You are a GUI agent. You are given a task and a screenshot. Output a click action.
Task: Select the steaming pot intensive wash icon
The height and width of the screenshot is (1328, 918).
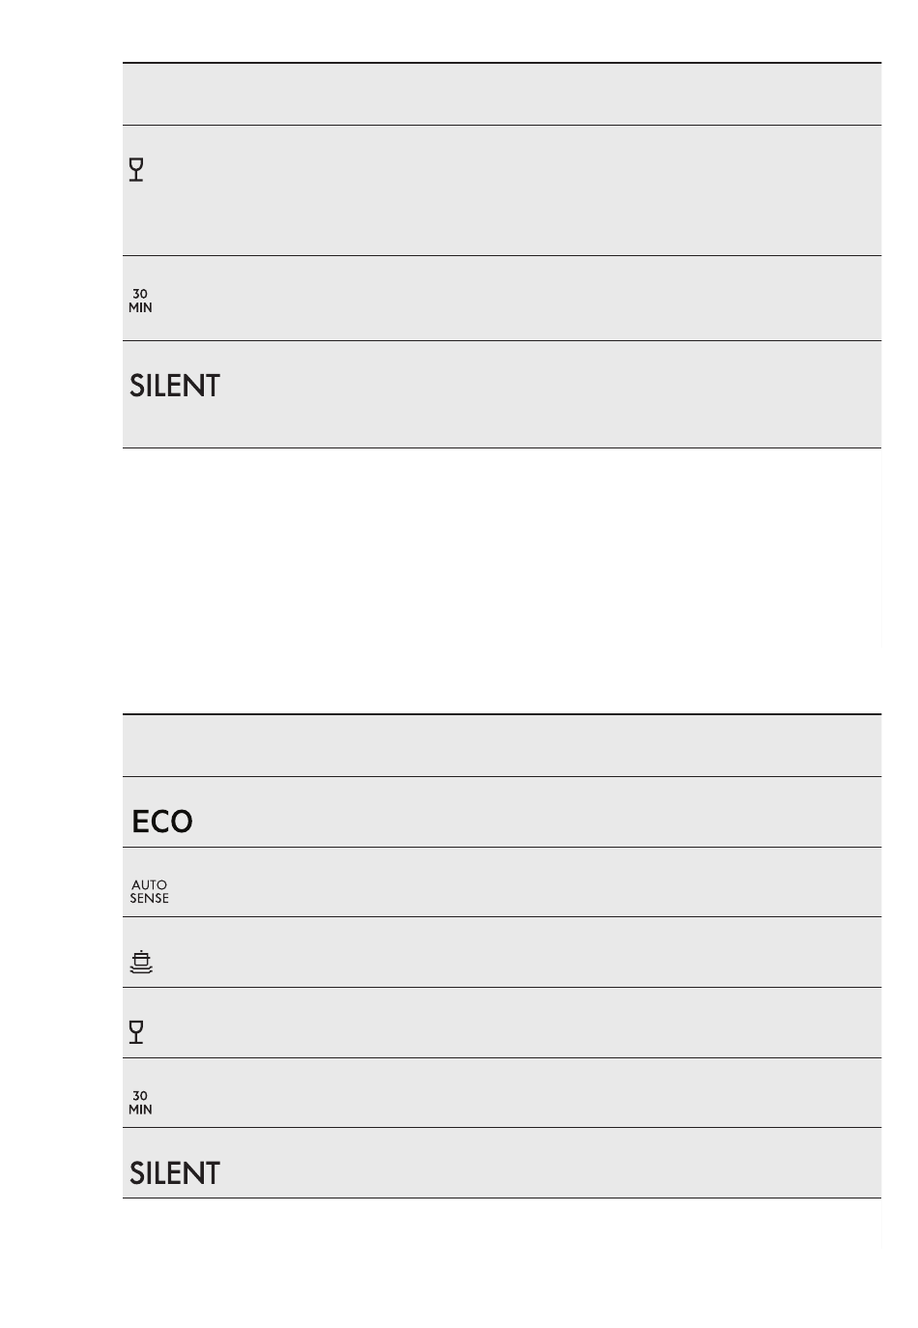(141, 962)
